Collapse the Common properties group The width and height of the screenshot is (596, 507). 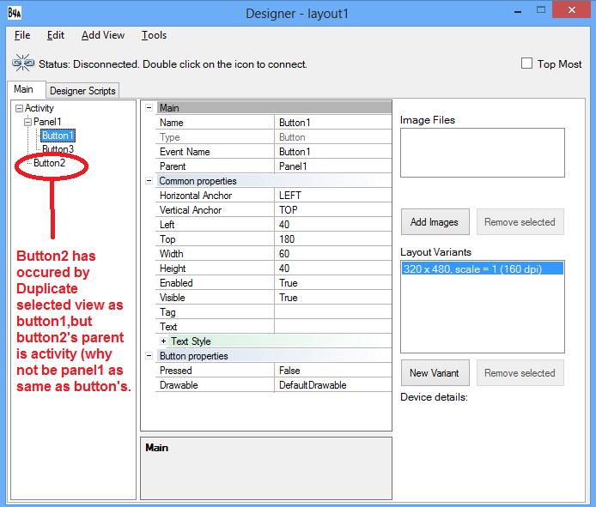pos(149,181)
